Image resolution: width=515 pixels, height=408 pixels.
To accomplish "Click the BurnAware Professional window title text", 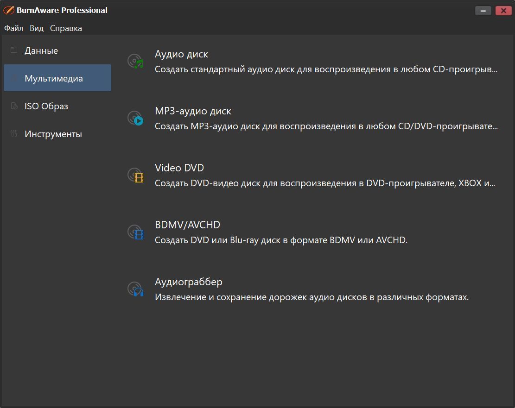I will pos(62,10).
